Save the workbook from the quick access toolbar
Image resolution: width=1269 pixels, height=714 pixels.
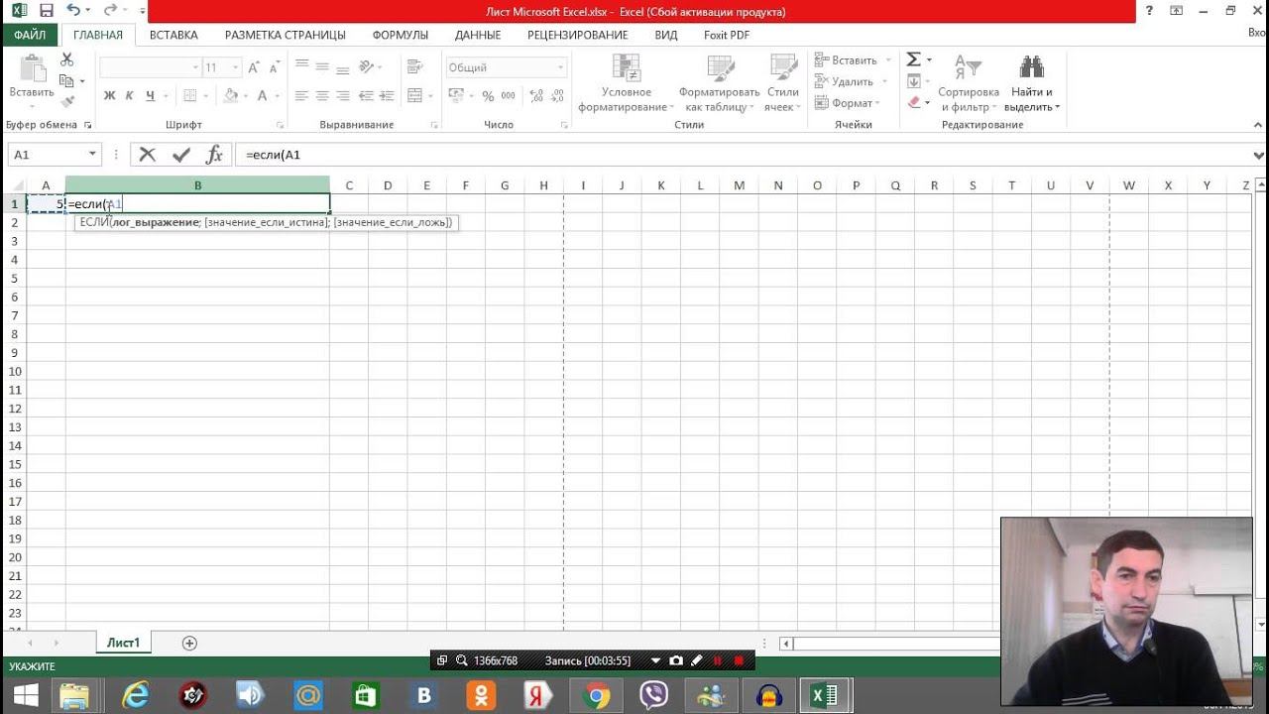(x=47, y=11)
